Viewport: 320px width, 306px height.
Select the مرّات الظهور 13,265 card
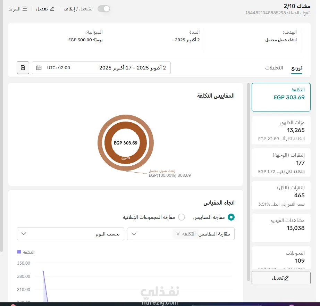coord(281,130)
